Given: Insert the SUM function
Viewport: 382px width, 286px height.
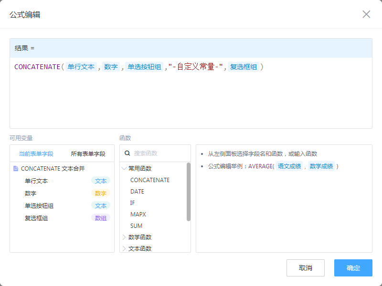Looking at the screenshot, I should [x=136, y=226].
